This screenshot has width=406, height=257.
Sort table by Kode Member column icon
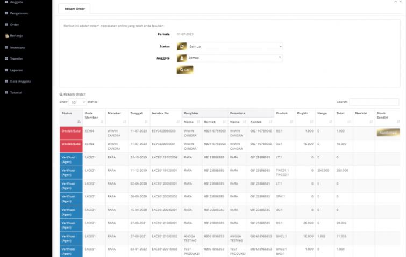(x=103, y=122)
